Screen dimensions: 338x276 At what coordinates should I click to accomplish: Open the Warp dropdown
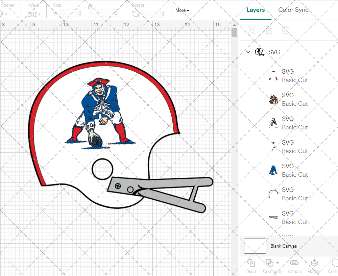tap(34, 14)
